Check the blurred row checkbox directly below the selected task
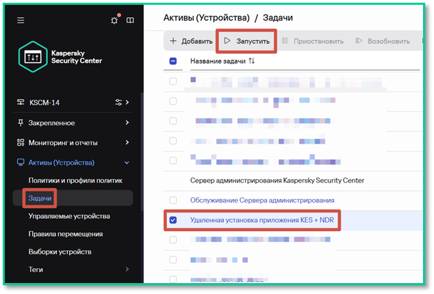The height and width of the screenshot is (294, 434). 173,240
